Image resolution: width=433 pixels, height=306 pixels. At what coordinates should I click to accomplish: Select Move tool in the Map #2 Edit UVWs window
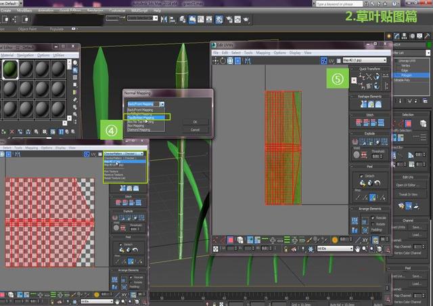[x=216, y=61]
